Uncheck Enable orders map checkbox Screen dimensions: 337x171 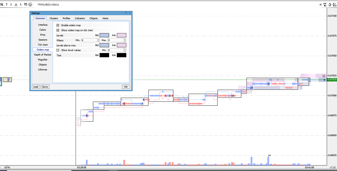(58, 25)
